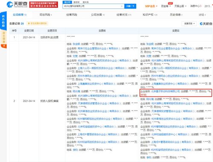Viewport: 213px width, 162px height.
Task: Open the 公司背景 tab
Action: (20, 14)
